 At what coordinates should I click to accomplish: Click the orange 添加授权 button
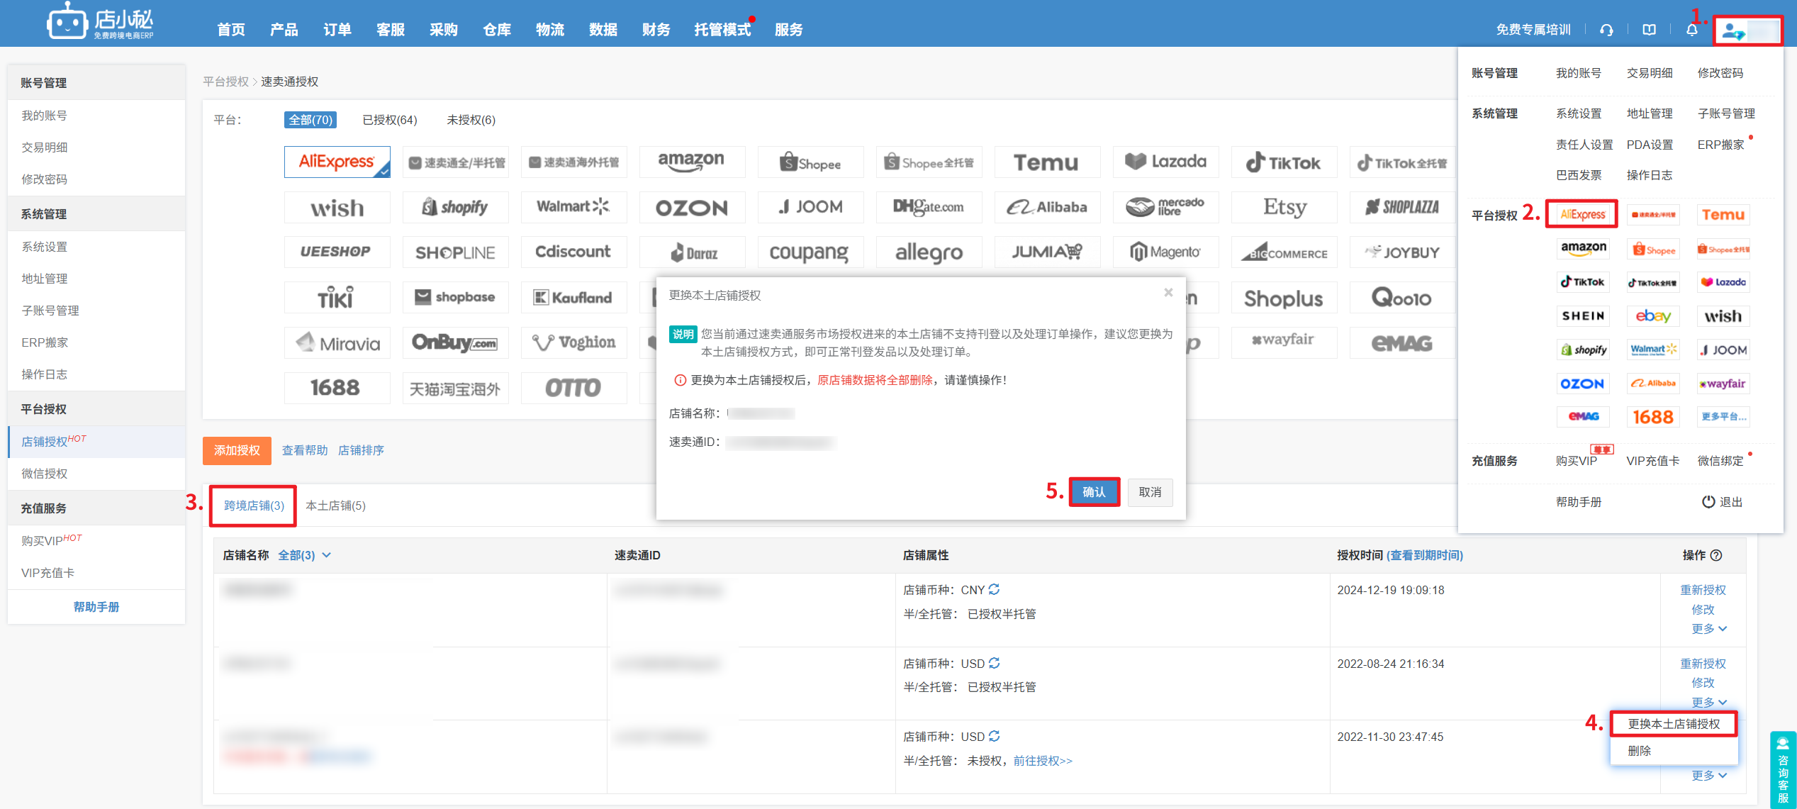point(237,450)
